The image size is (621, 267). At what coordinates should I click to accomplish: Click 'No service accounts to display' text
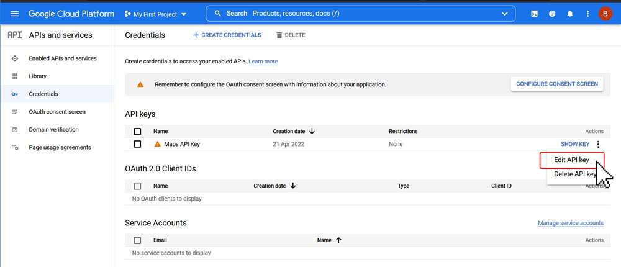171,253
